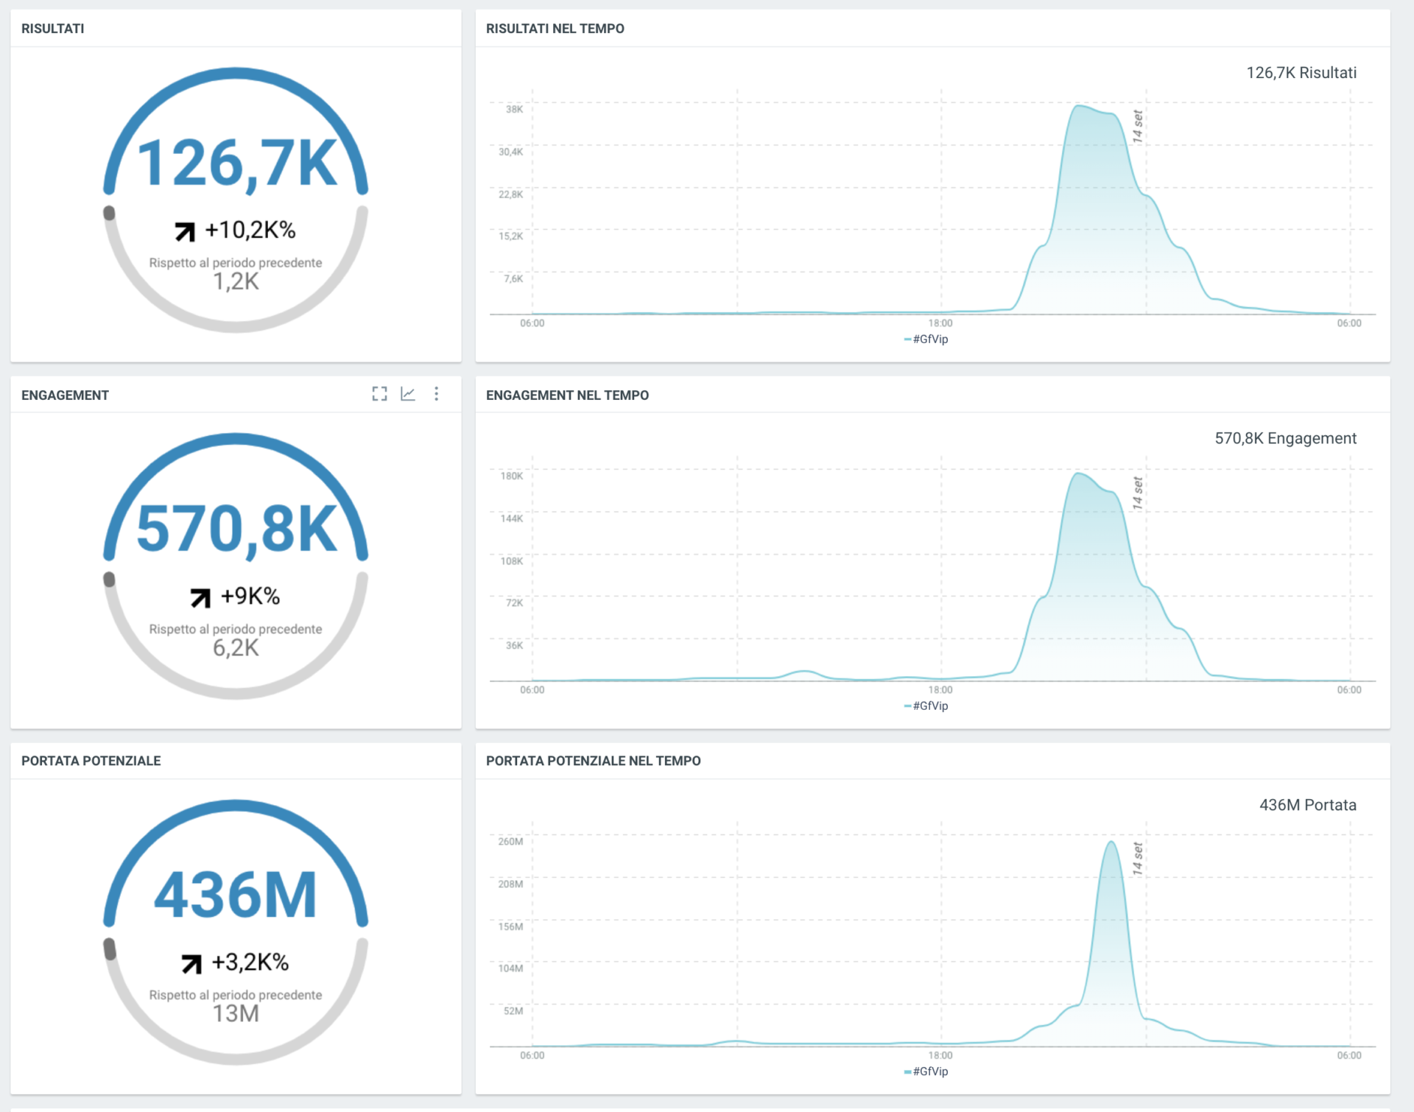Click the 14 set marker in Engagement chart
The width and height of the screenshot is (1414, 1112).
[1138, 493]
